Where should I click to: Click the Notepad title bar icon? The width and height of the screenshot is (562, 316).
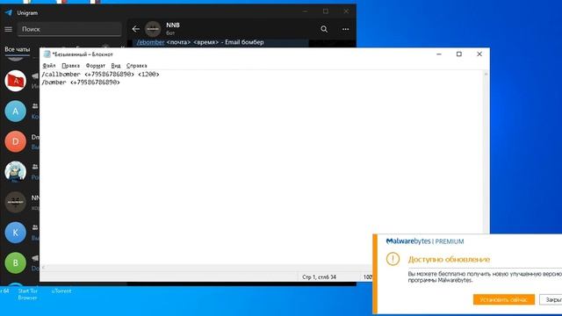(47, 54)
